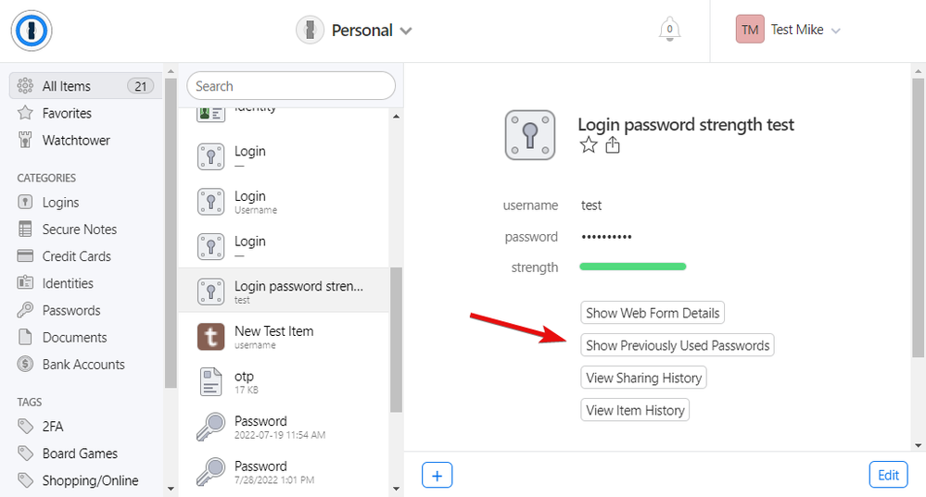926x497 pixels.
Task: Open the Test Mike account menu
Action: [789, 31]
